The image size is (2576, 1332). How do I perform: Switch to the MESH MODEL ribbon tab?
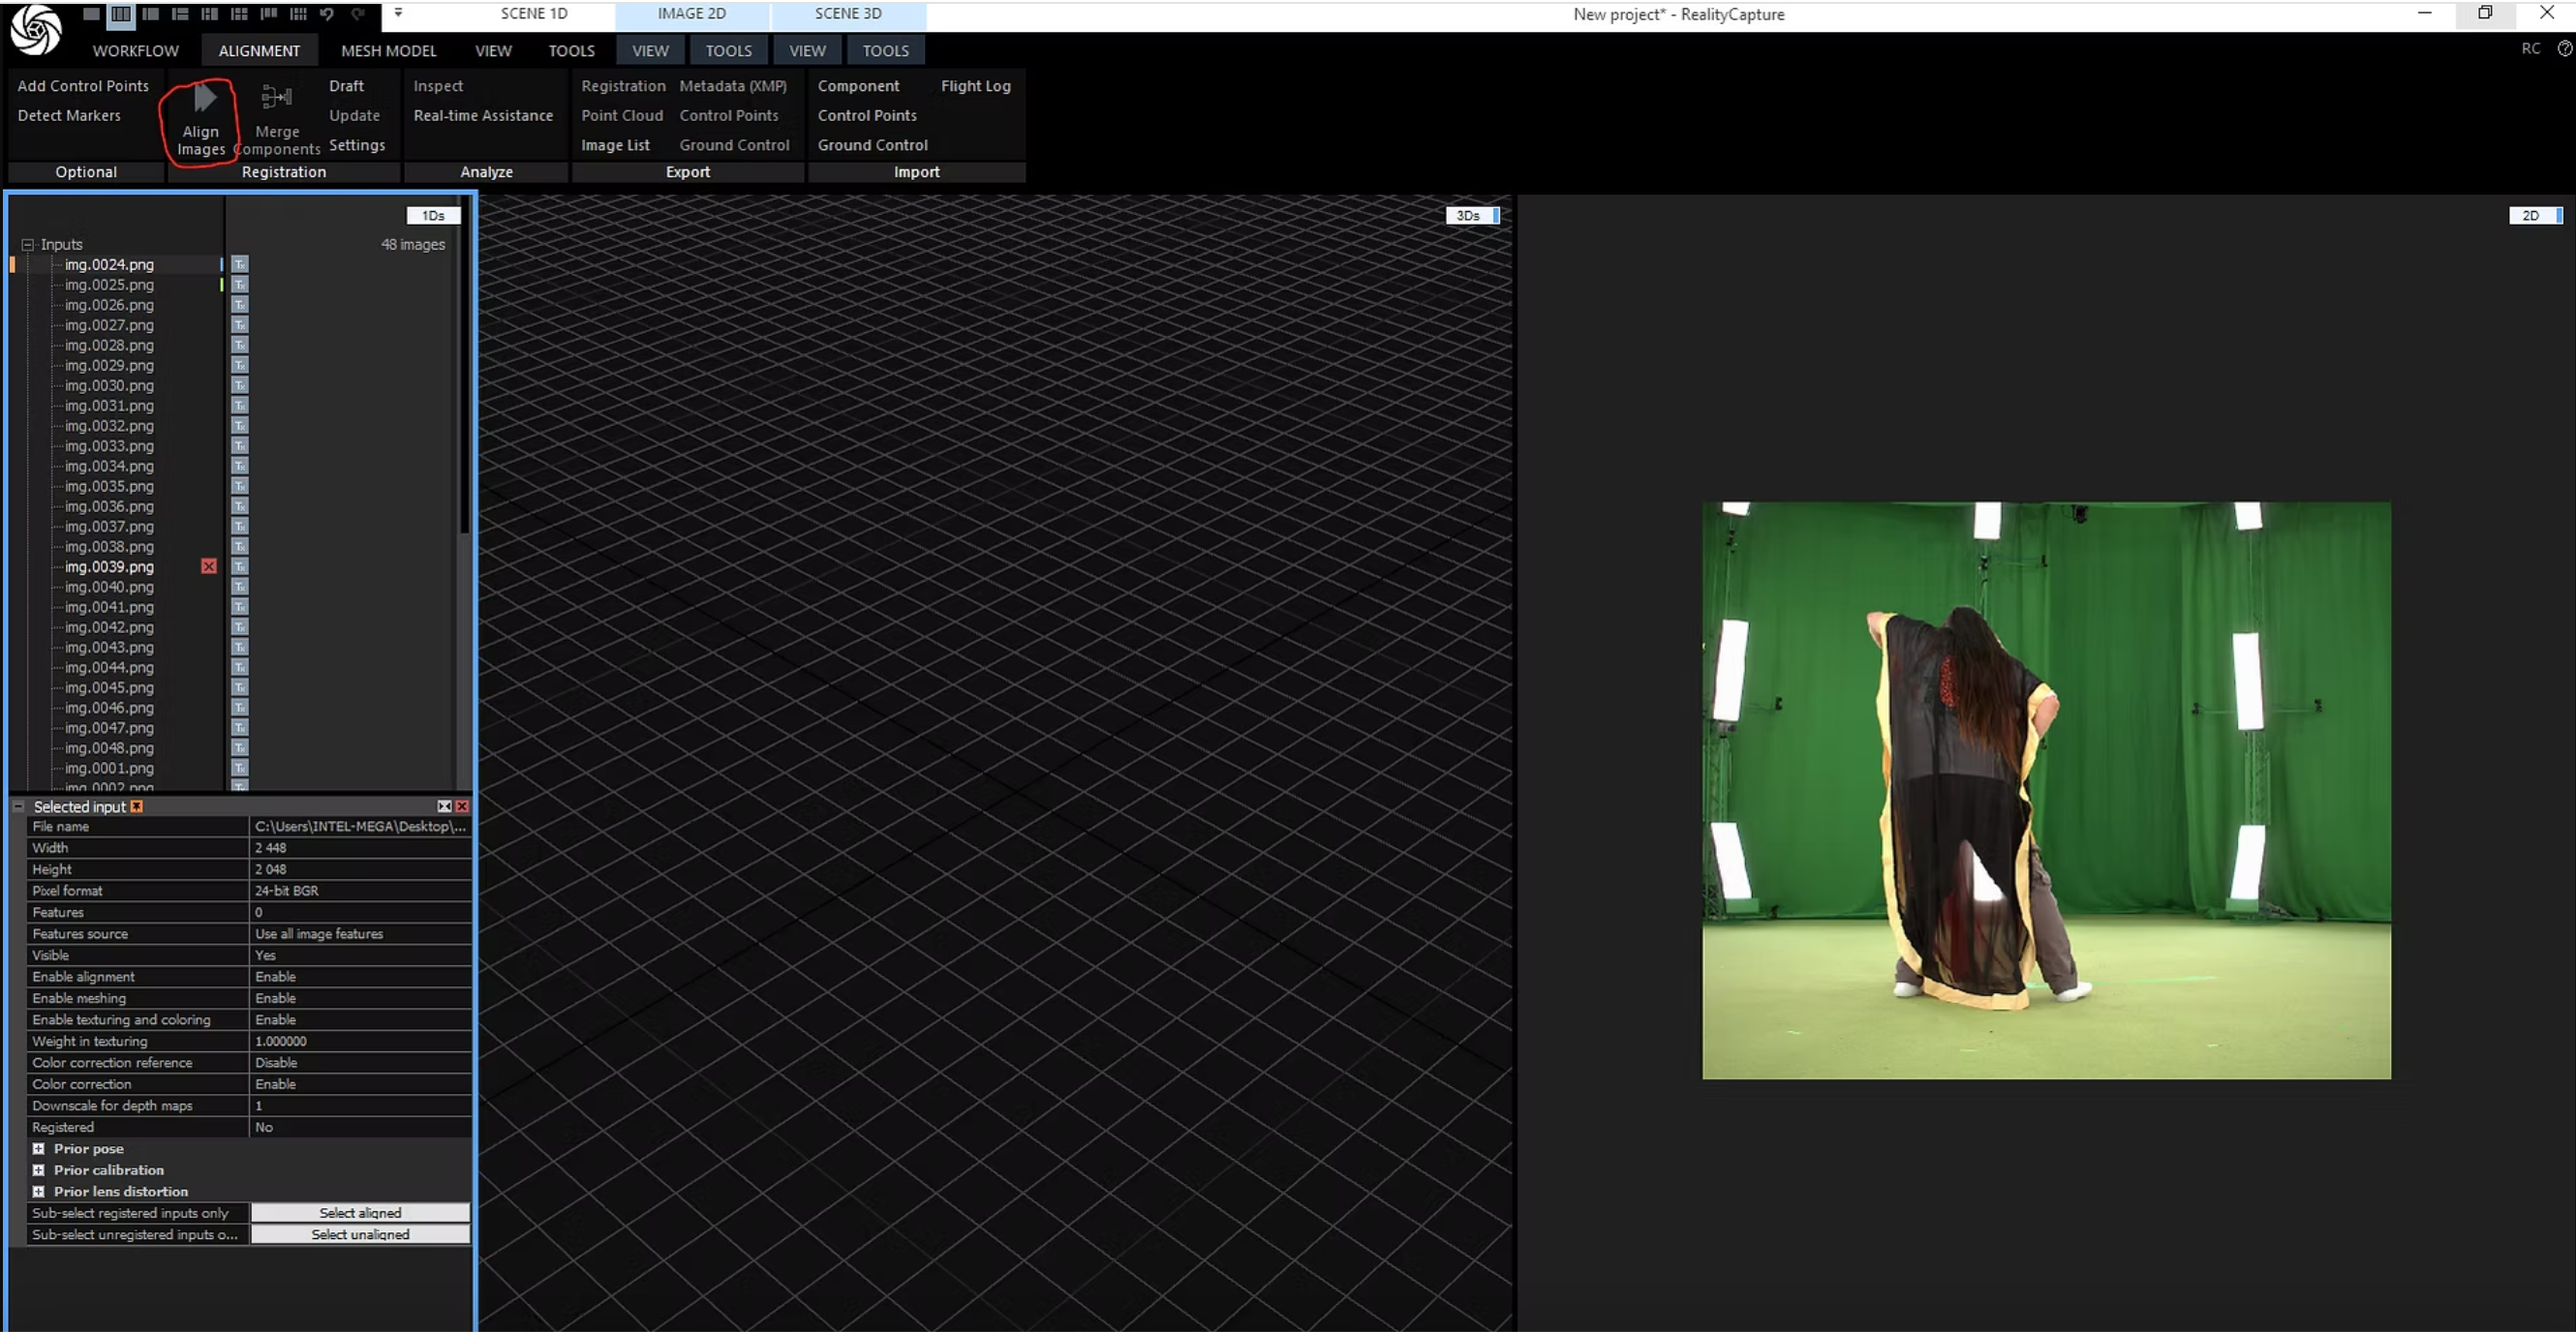(x=388, y=51)
